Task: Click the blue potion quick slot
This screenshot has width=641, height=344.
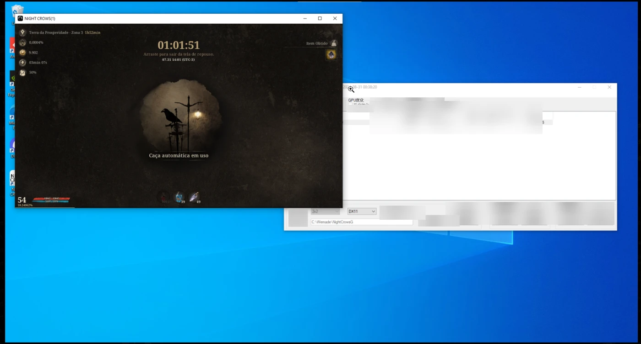Action: [x=179, y=197]
